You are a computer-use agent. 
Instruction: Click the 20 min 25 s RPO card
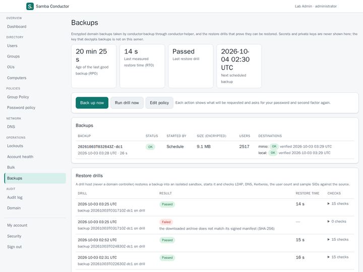pos(94,66)
